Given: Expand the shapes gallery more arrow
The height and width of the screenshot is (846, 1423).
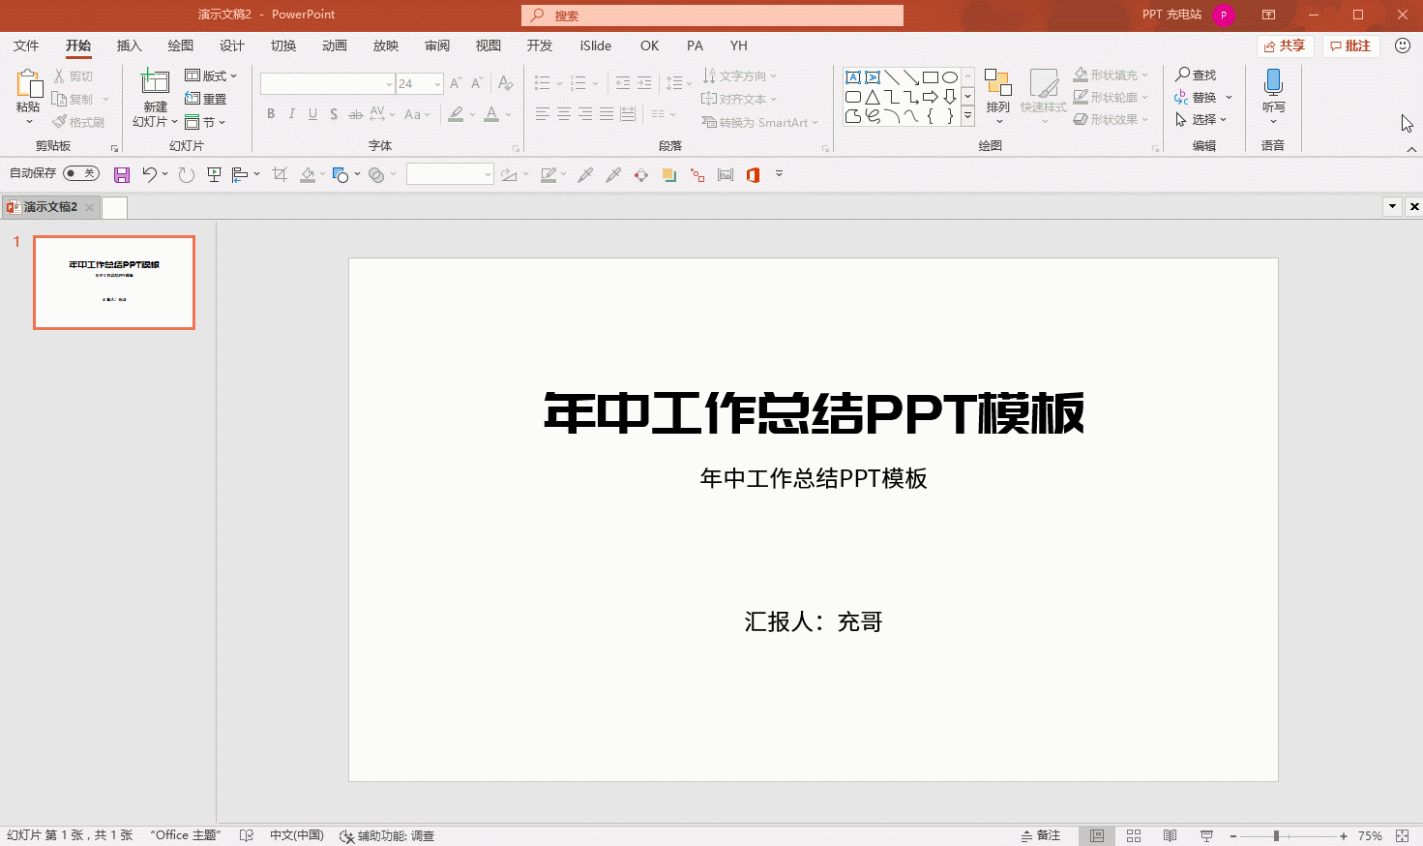Looking at the screenshot, I should click(x=967, y=116).
